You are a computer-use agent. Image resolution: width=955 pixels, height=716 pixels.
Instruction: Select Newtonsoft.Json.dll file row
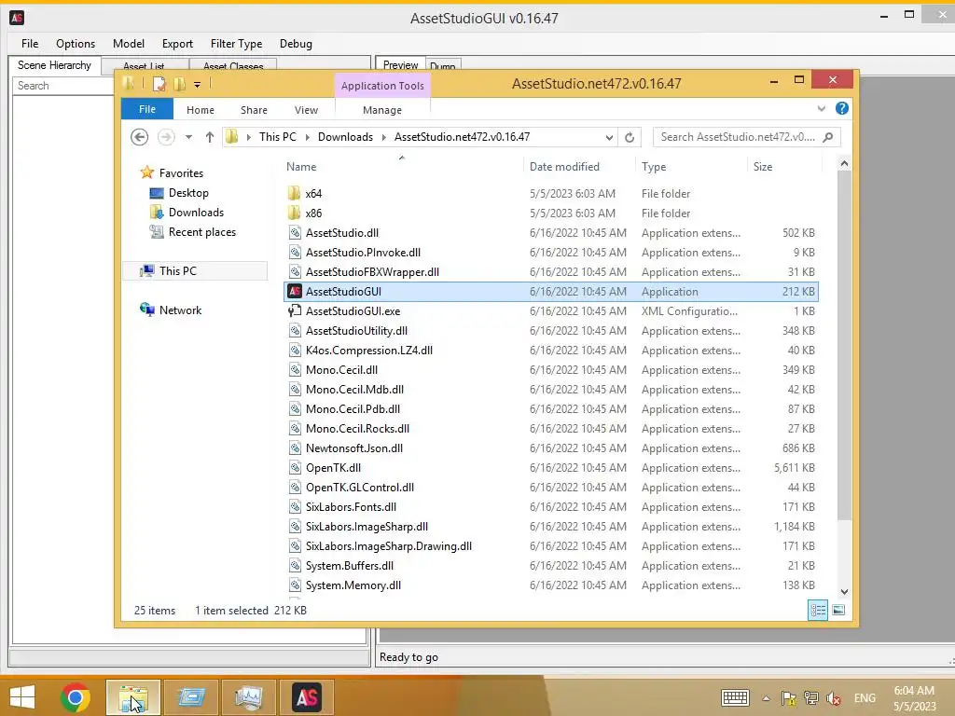coord(551,448)
